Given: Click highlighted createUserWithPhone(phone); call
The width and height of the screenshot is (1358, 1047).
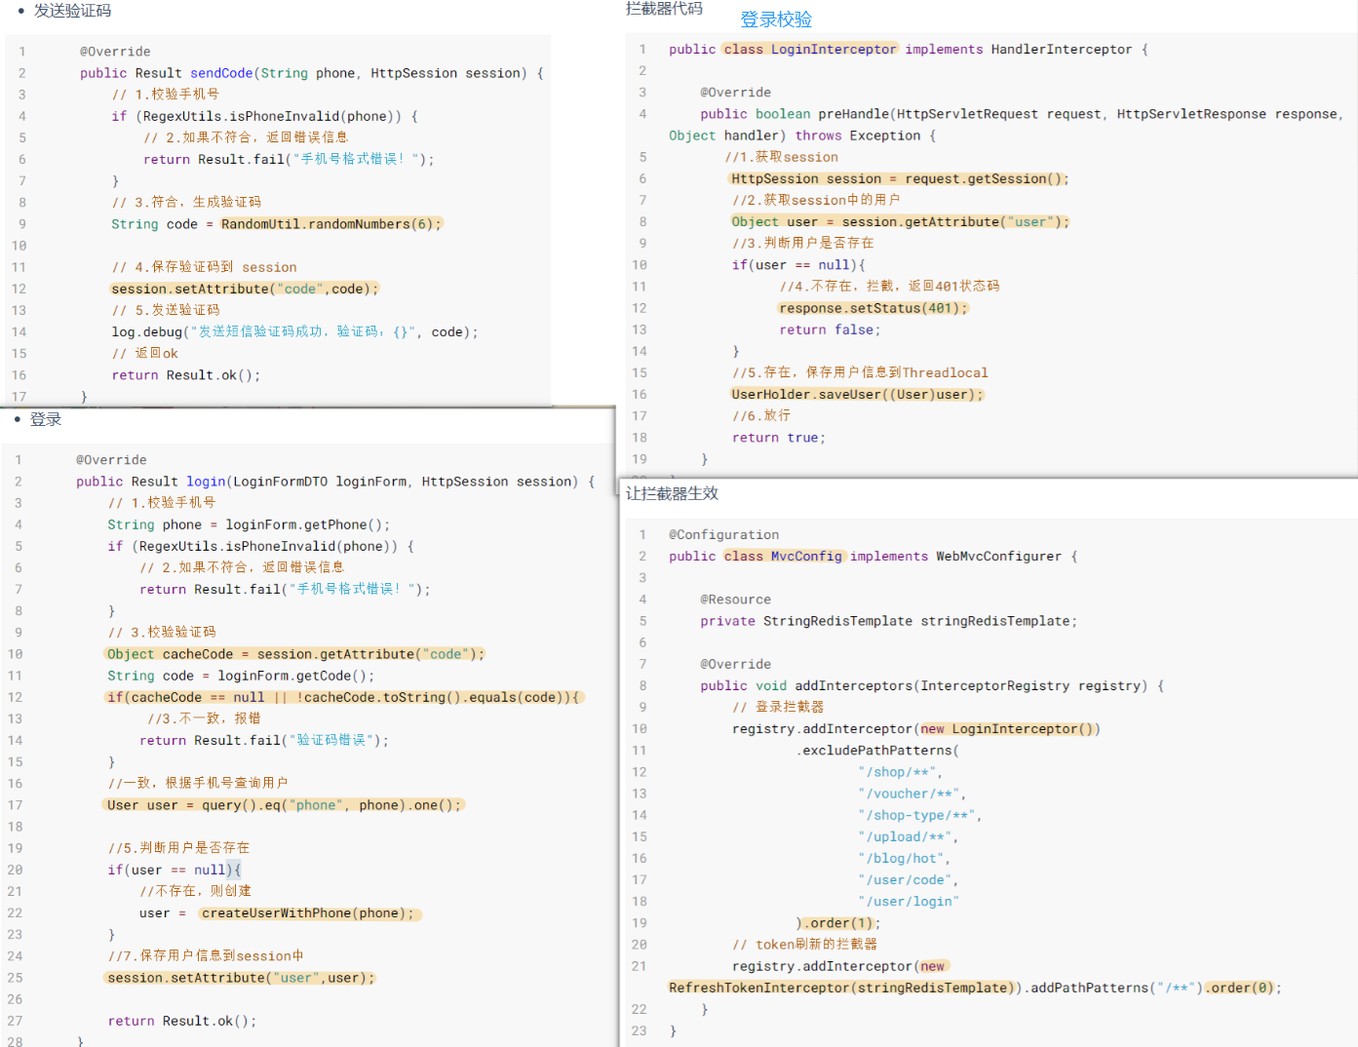Looking at the screenshot, I should tap(308, 913).
